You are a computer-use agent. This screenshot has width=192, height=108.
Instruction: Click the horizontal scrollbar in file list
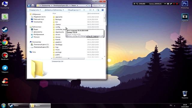click(69, 58)
